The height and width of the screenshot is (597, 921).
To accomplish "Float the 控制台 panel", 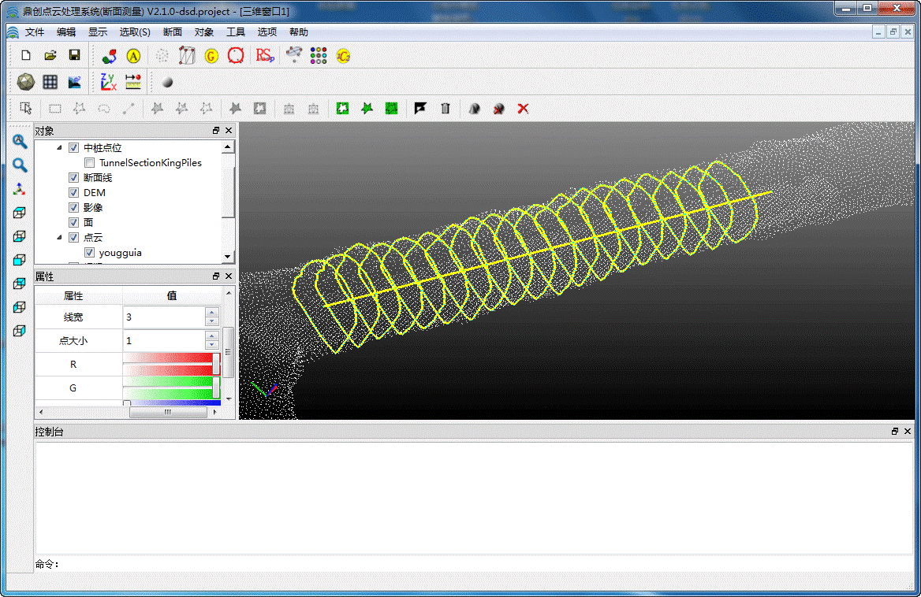I will pyautogui.click(x=895, y=432).
